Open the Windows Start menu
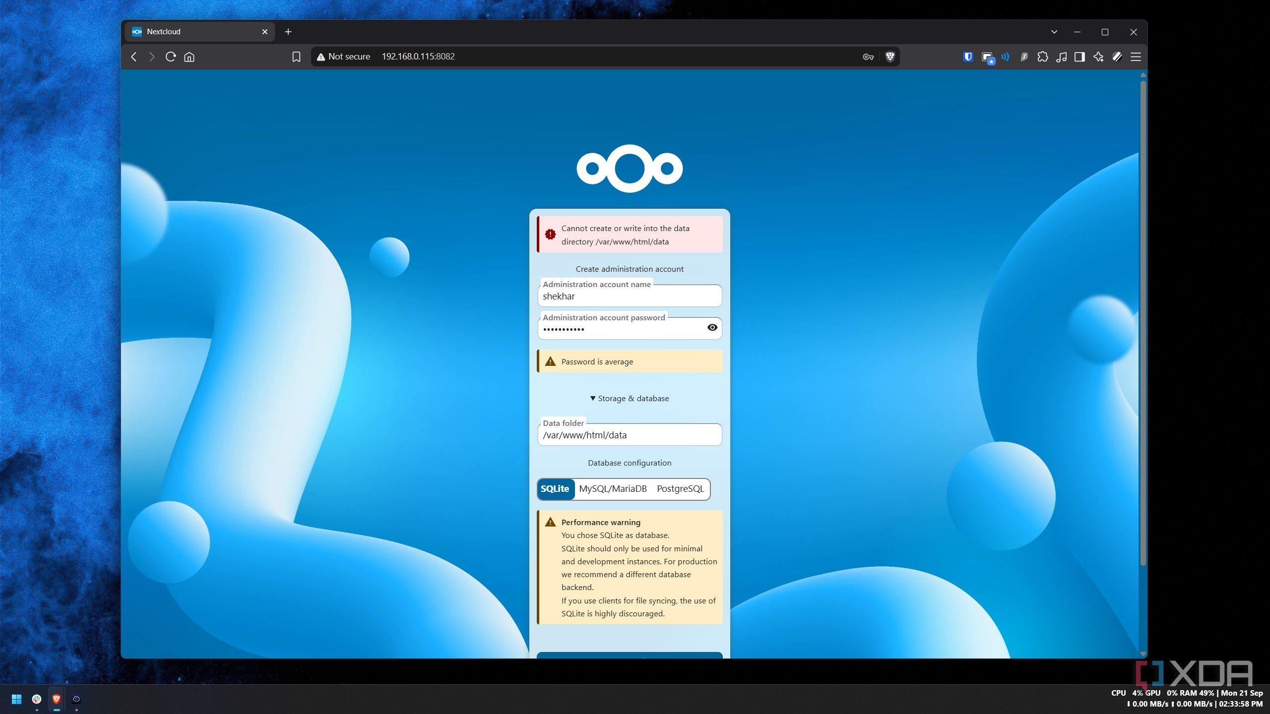Viewport: 1270px width, 714px height. click(x=16, y=699)
